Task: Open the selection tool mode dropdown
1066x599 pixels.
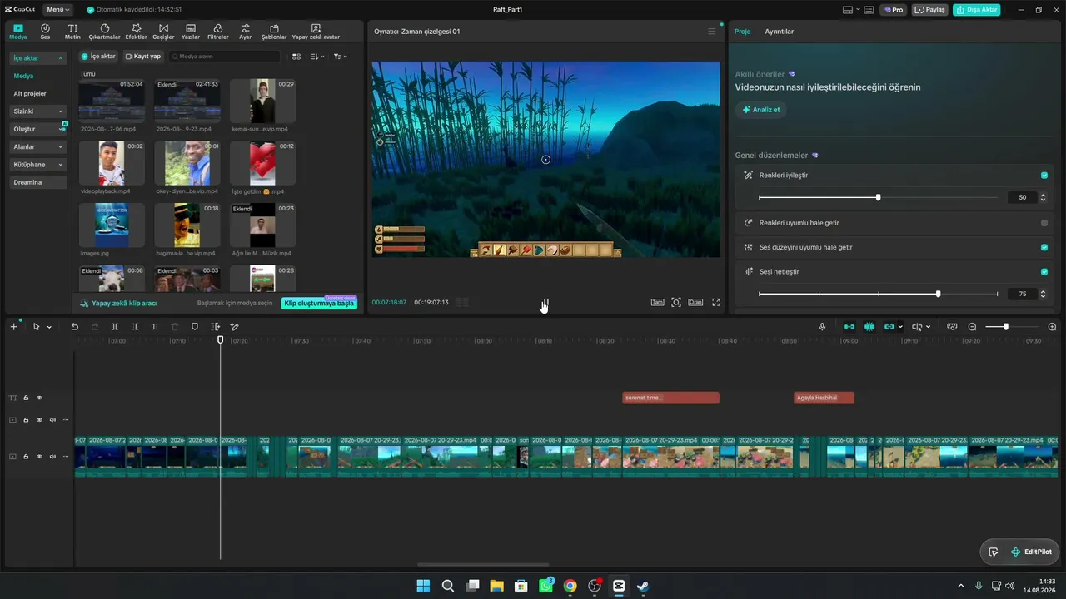Action: [x=49, y=327]
